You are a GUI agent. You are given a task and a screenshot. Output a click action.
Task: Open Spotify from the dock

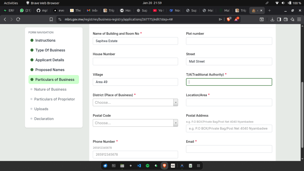click(x=147, y=166)
